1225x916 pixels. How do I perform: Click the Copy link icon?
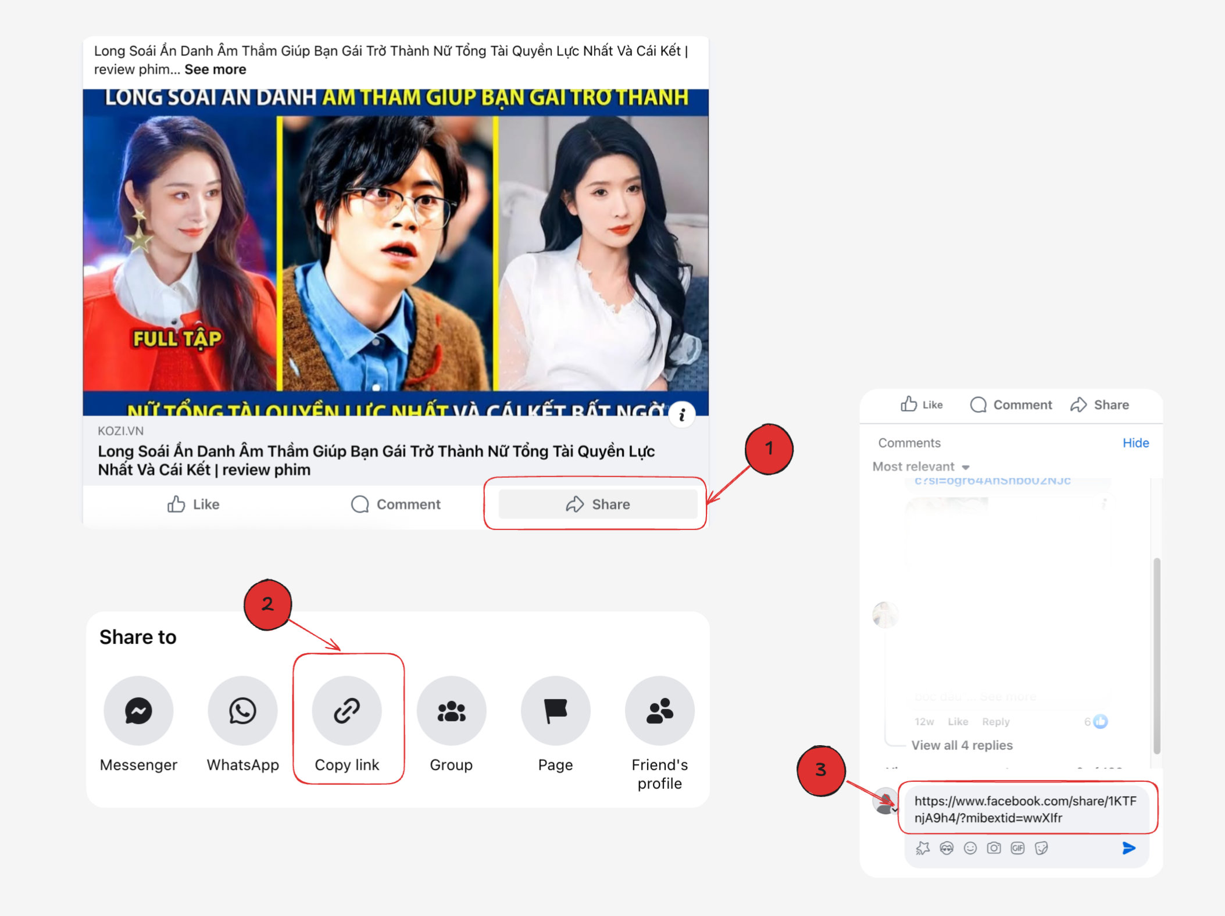pos(347,710)
